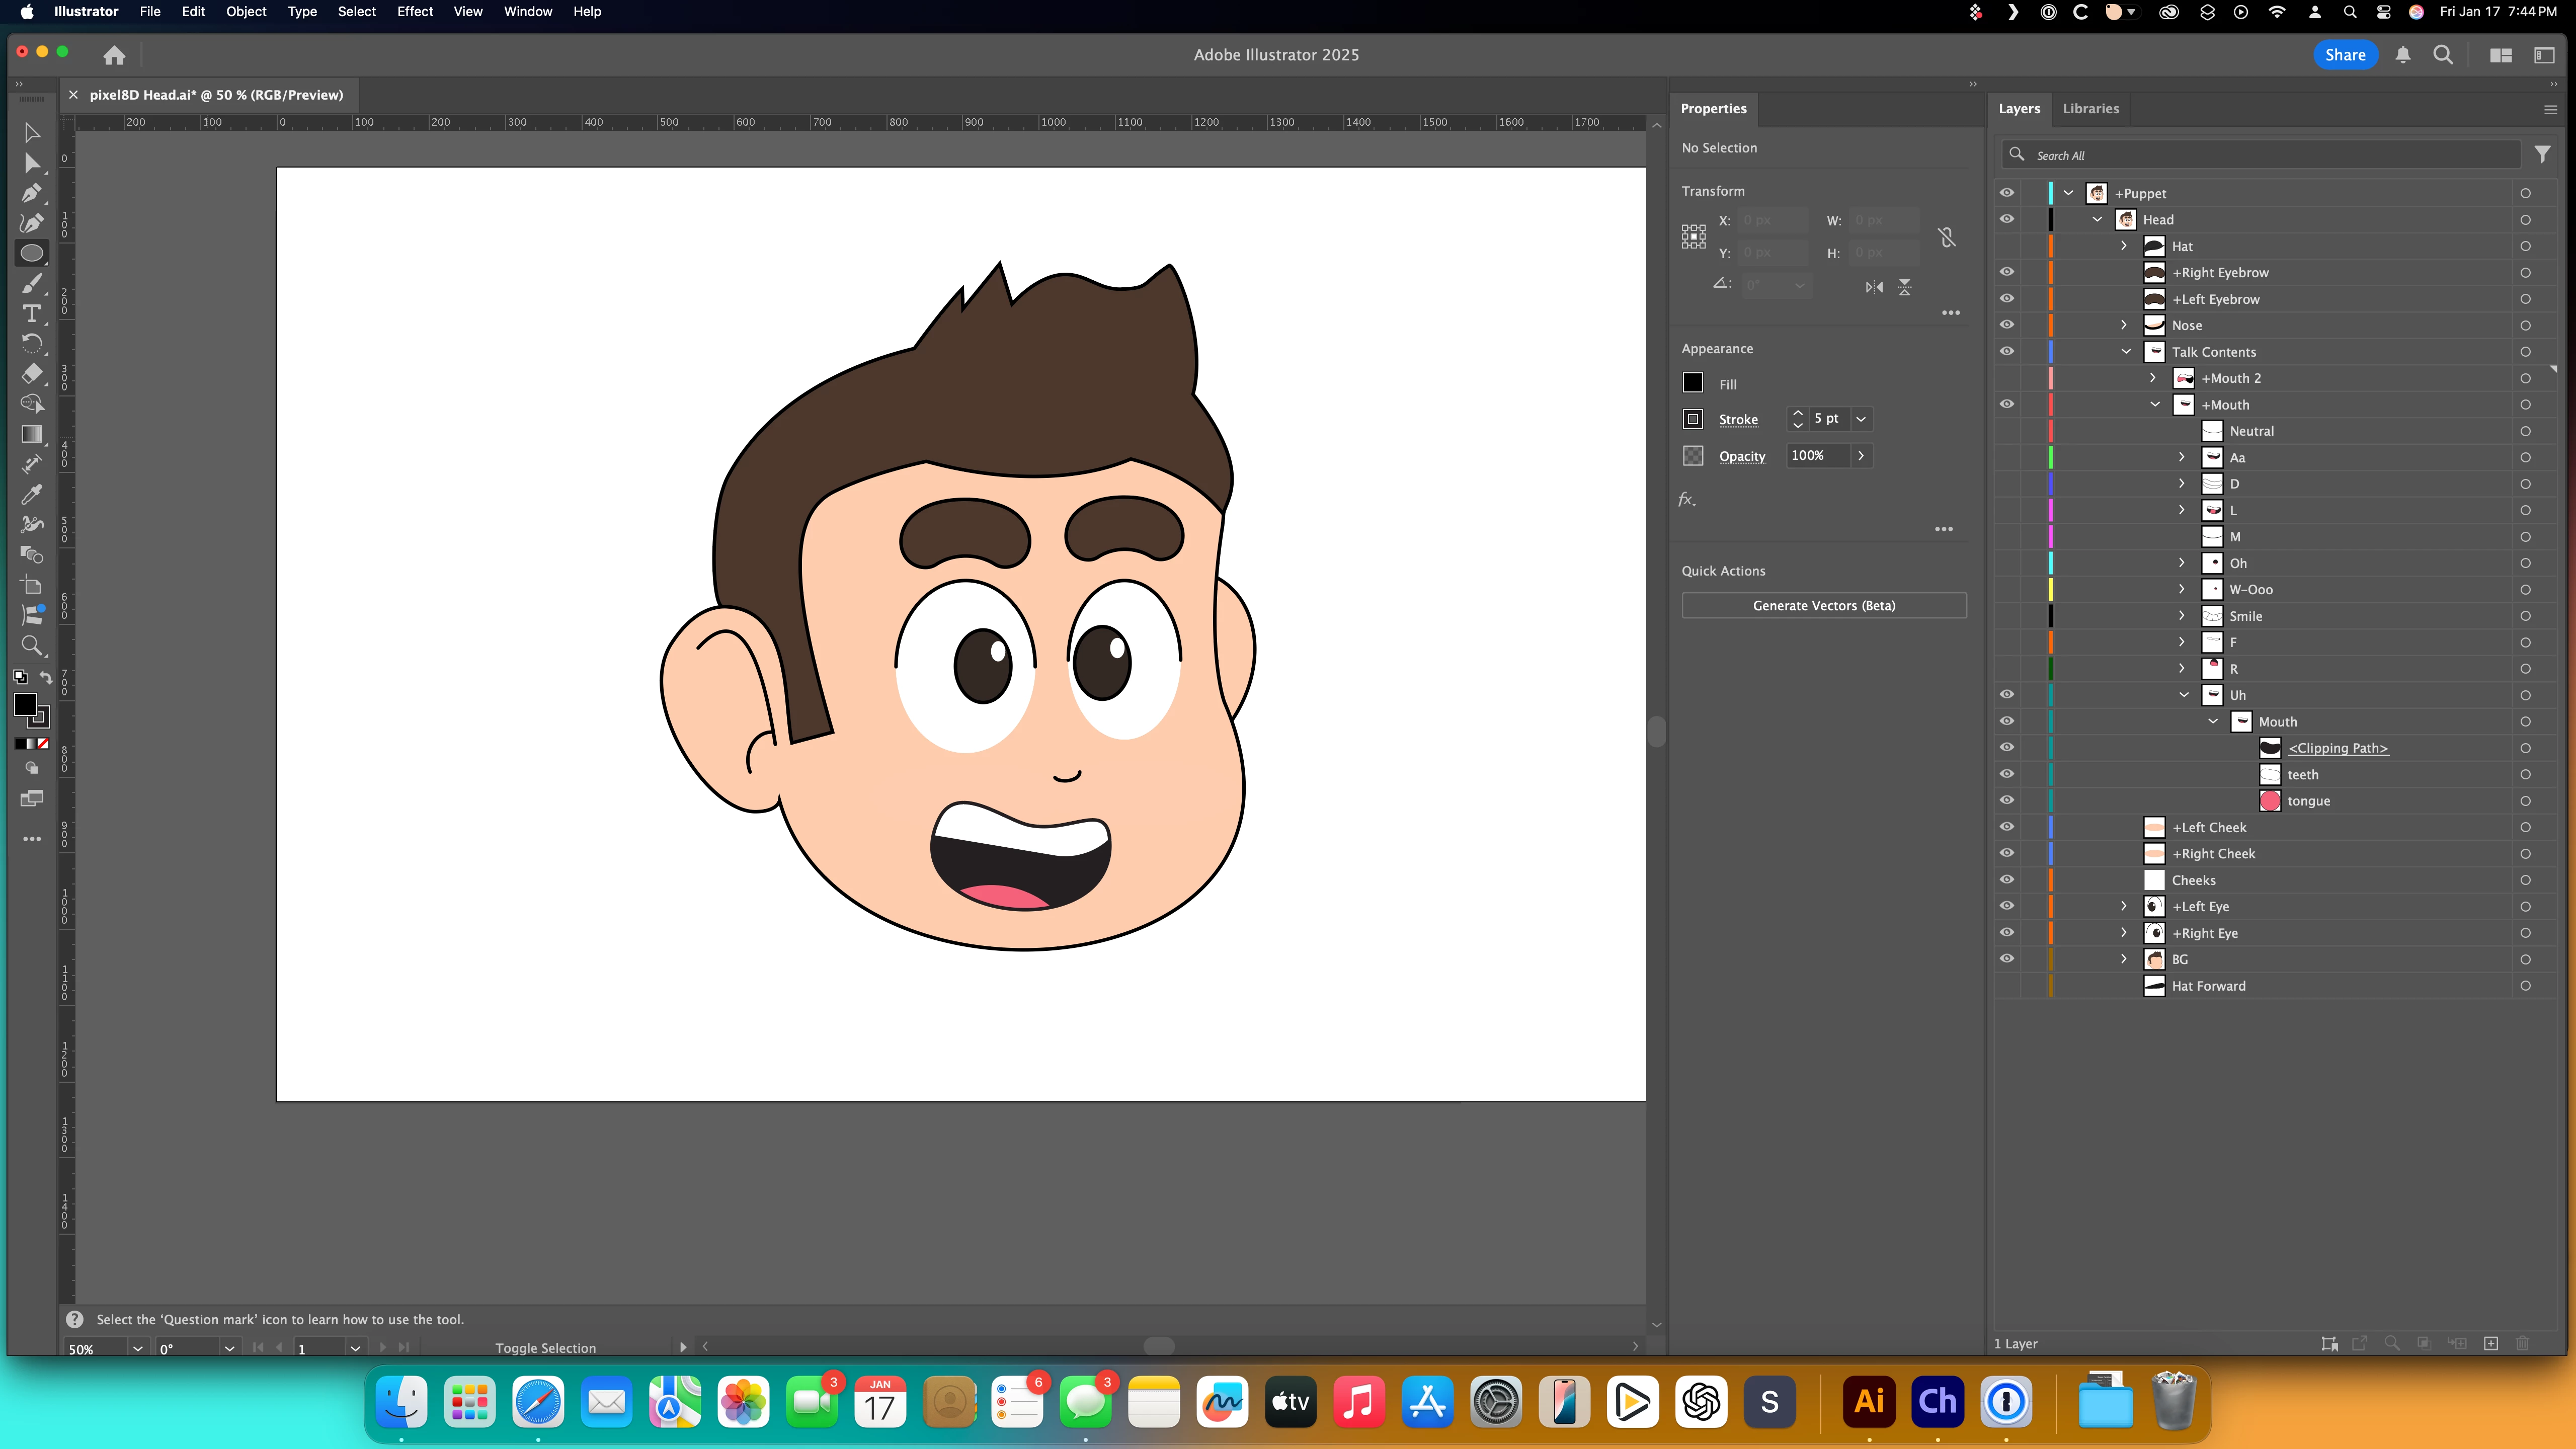This screenshot has height=1449, width=2576.
Task: Toggle visibility of tongue layer
Action: pos(2006,800)
